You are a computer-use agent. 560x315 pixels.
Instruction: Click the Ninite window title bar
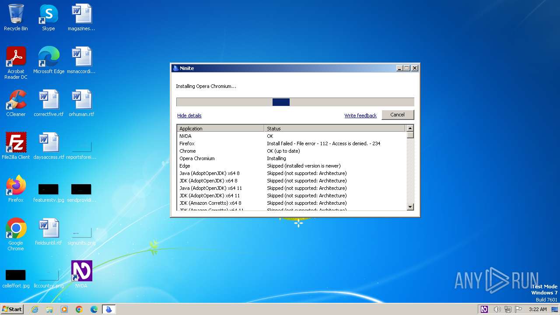click(284, 68)
